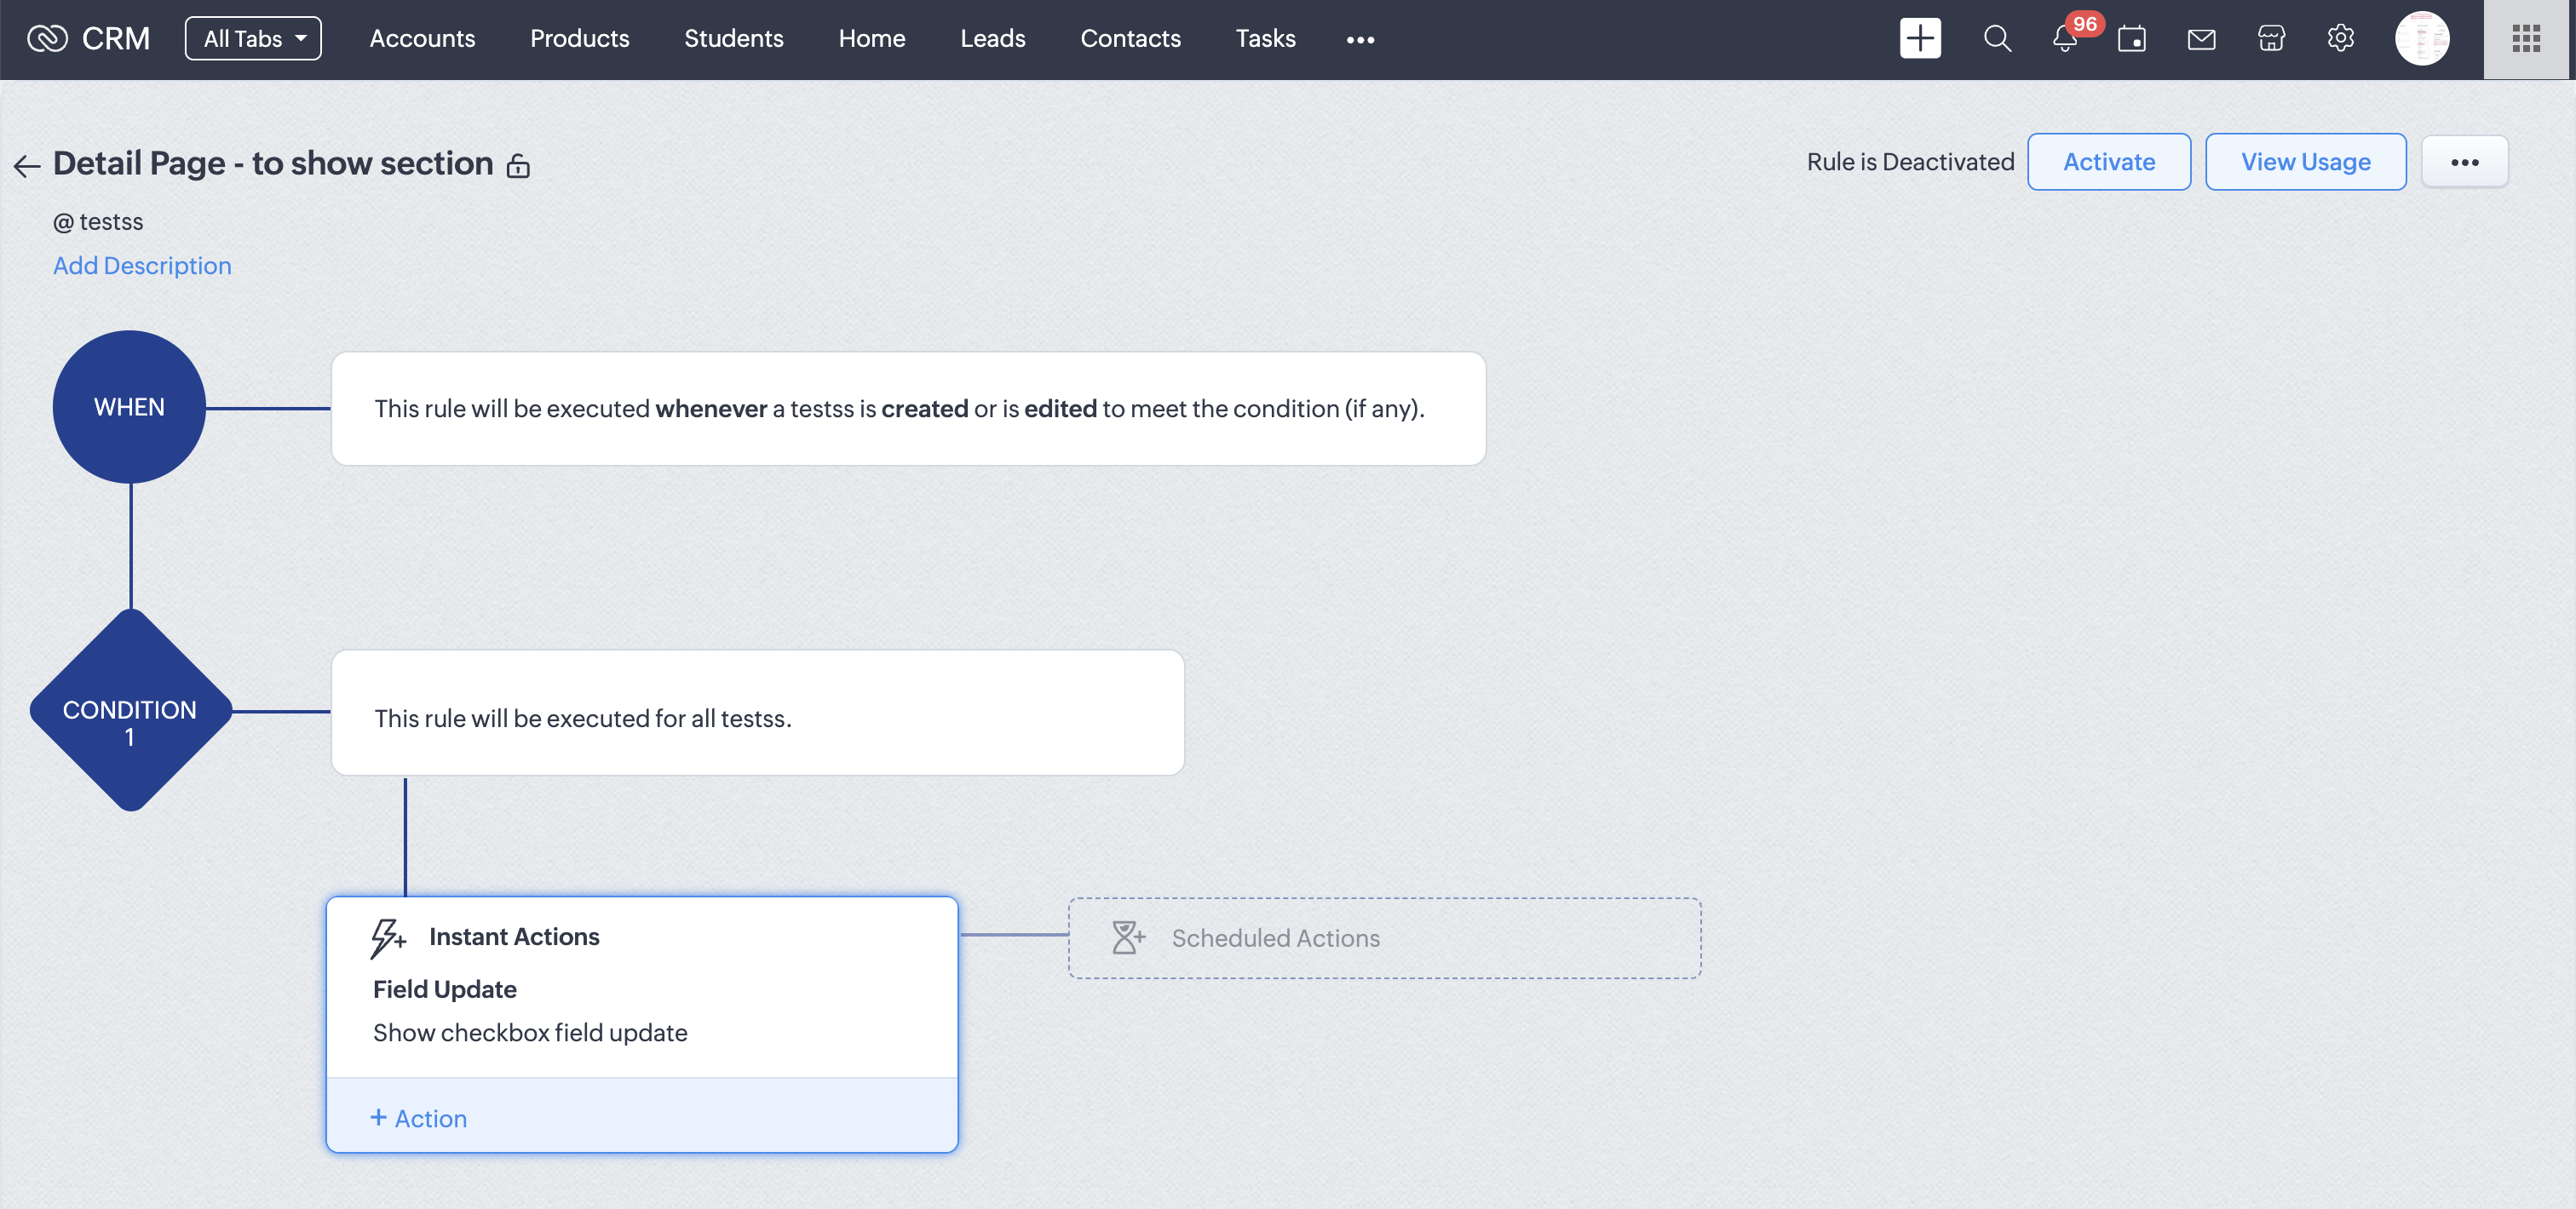This screenshot has height=1209, width=2576.
Task: Open the mail envelope icon
Action: coord(2201,39)
